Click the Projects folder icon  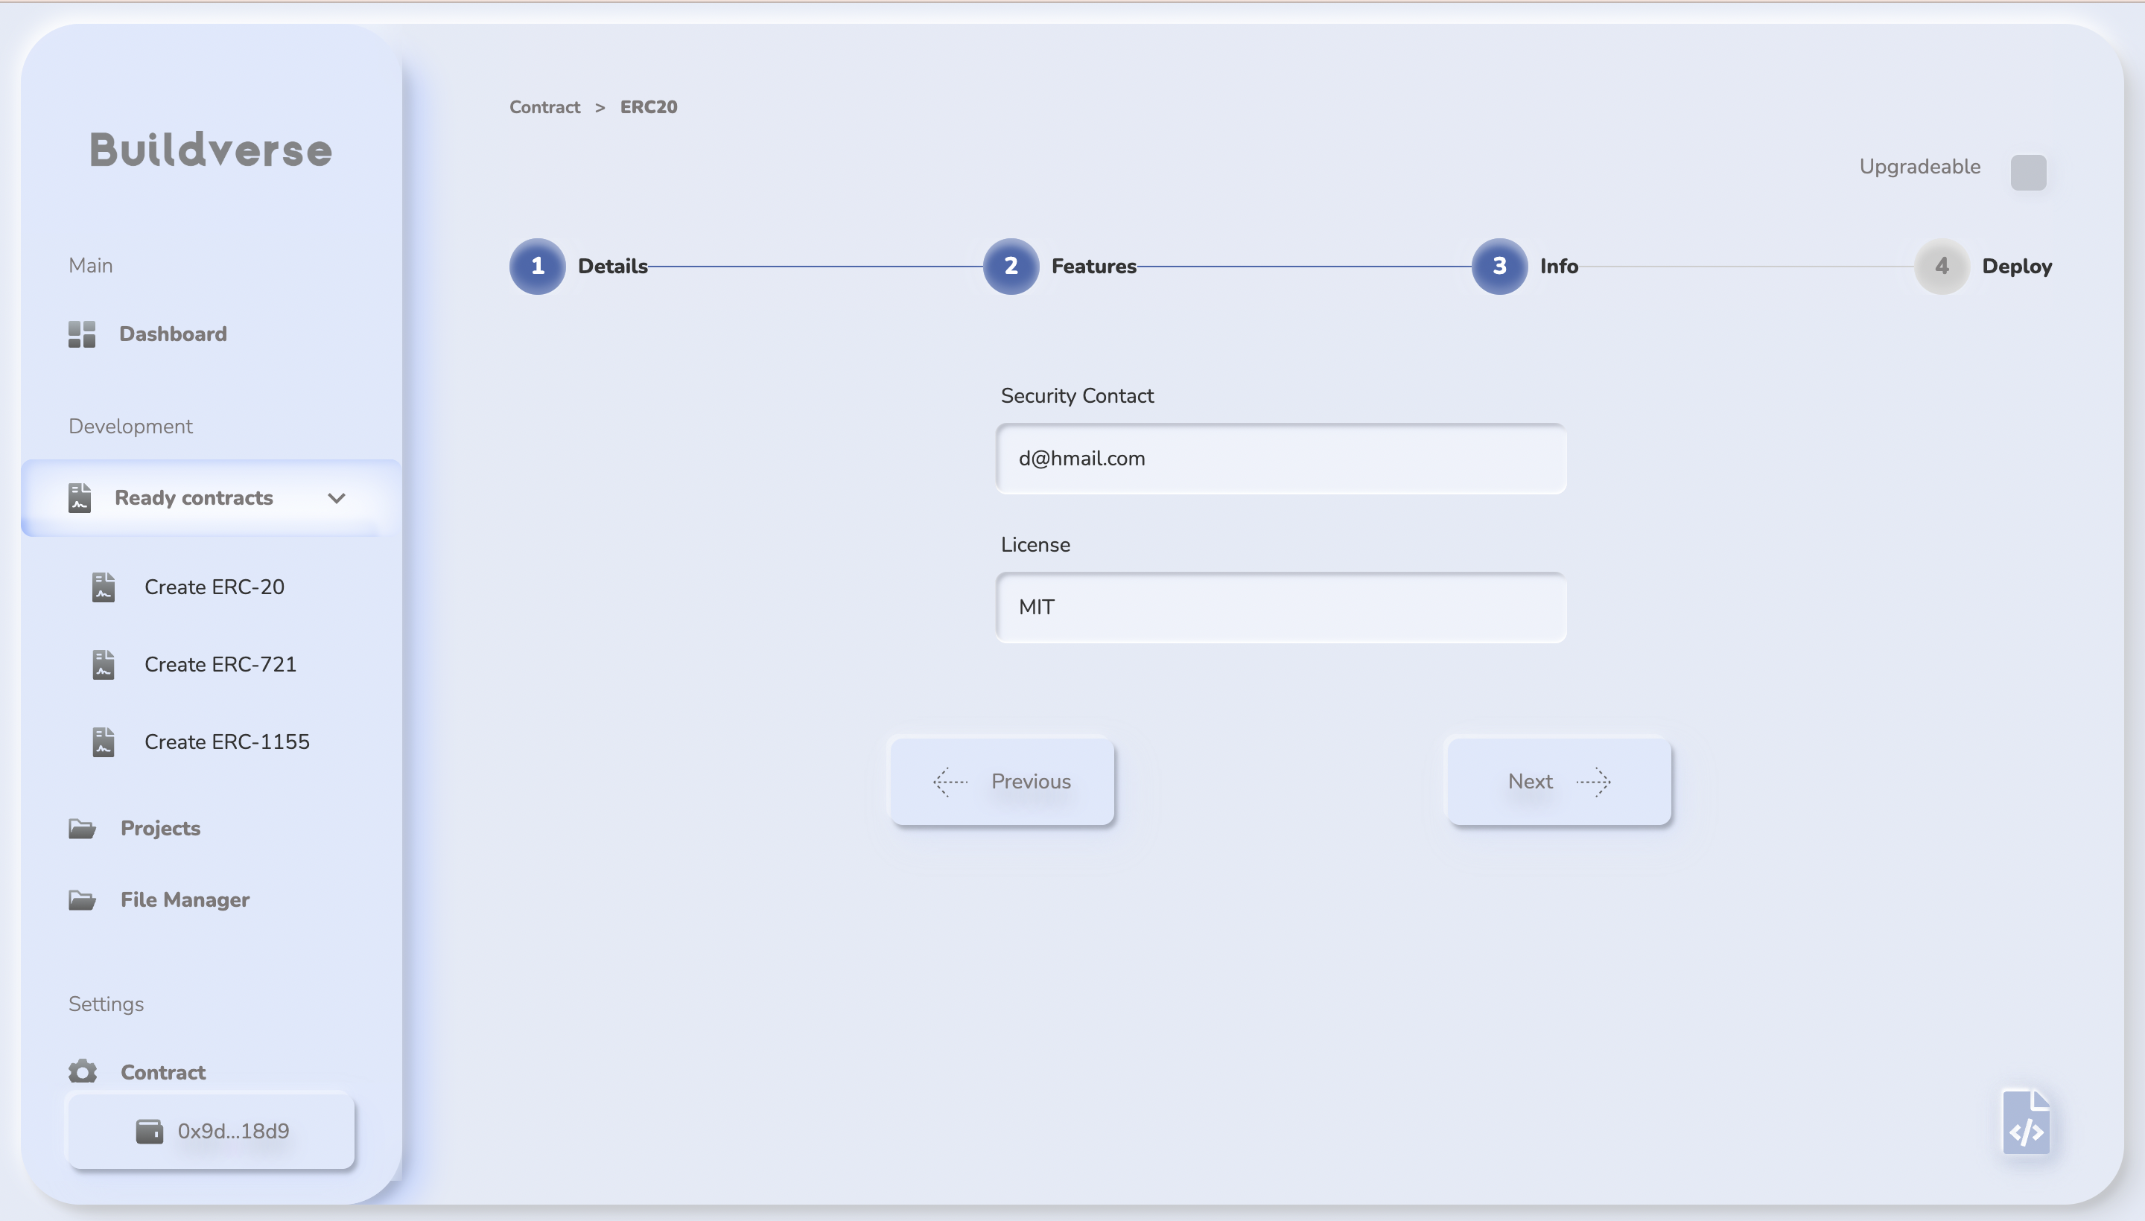[x=81, y=829]
